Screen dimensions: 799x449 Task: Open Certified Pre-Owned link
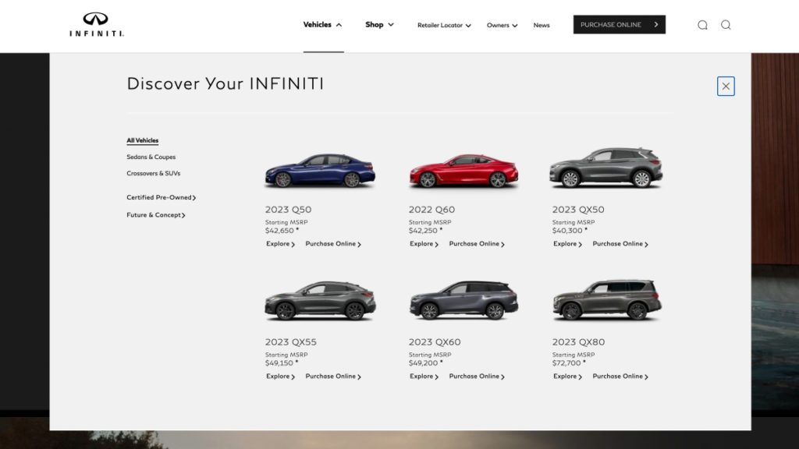tap(161, 197)
